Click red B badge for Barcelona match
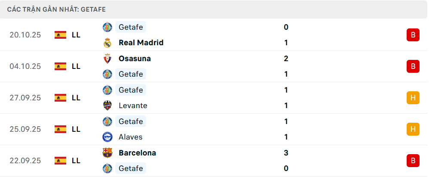 (413, 161)
